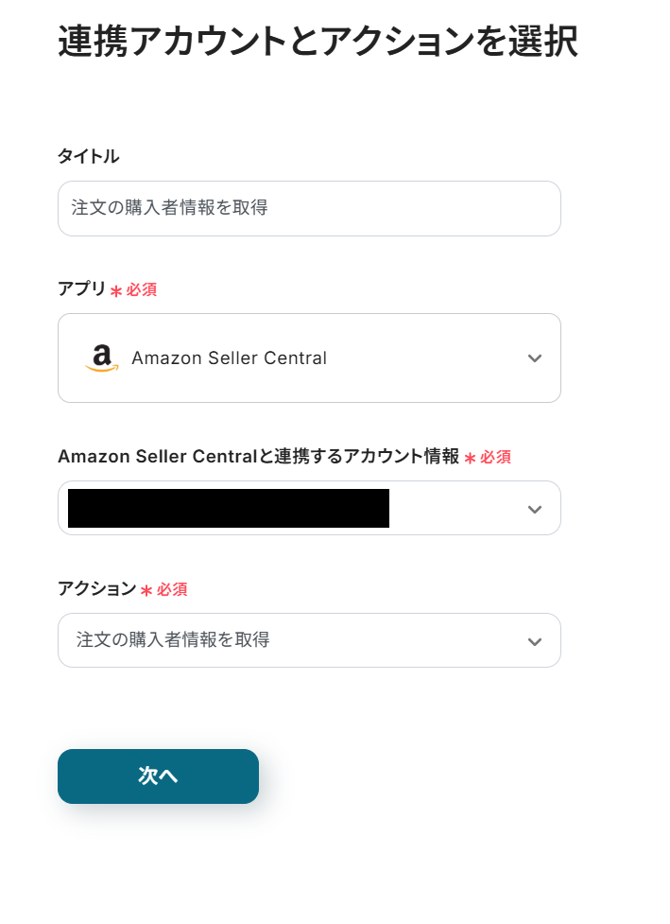670x924 pixels.
Task: Click the アクション field label
Action: (x=97, y=589)
